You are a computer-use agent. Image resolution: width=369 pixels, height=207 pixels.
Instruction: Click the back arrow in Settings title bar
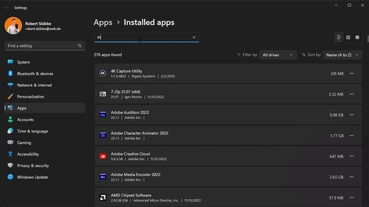click(x=6, y=7)
